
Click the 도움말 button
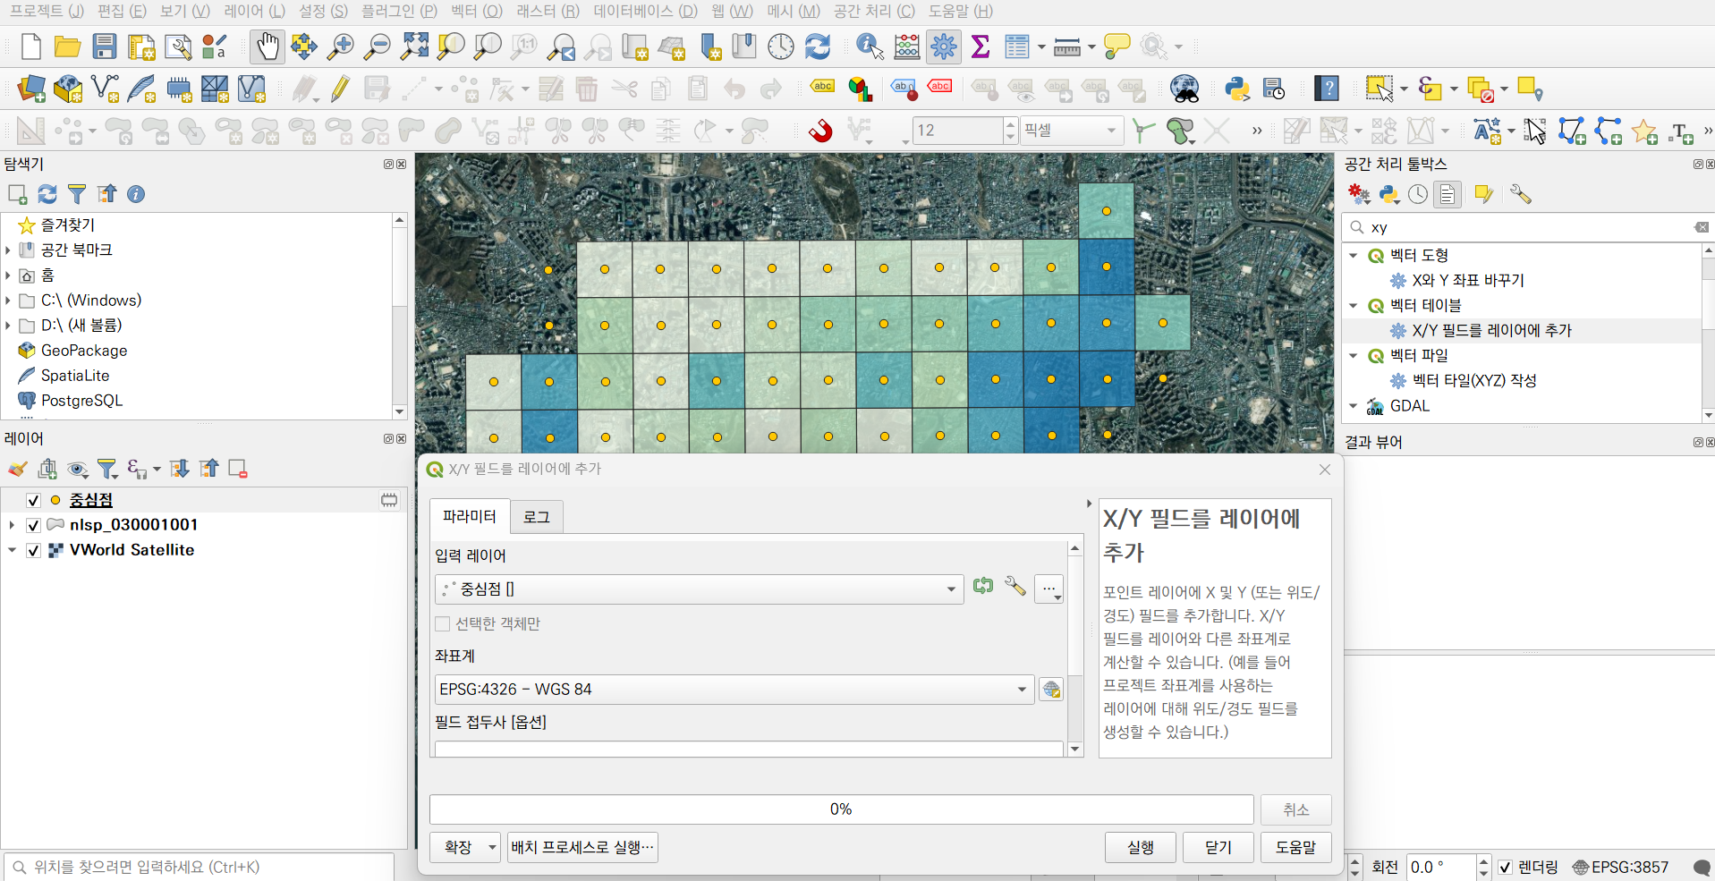click(1295, 847)
